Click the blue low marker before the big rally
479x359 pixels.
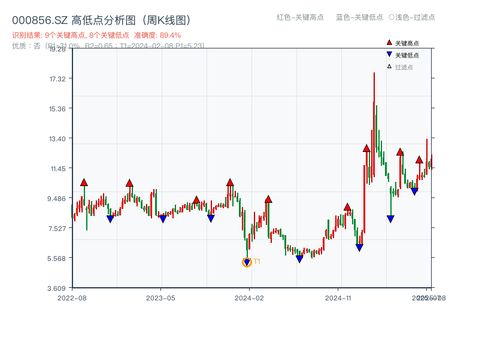[359, 248]
